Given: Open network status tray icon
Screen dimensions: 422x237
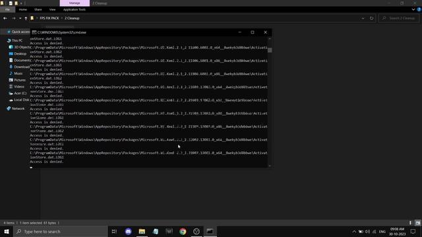Looking at the screenshot, I should click(374, 232).
